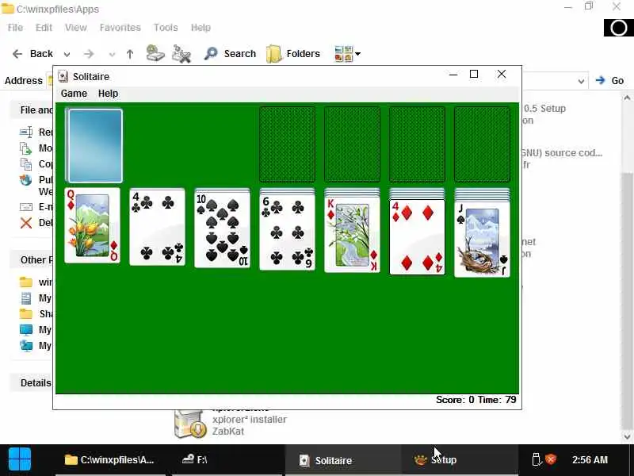Open the Game menu in Solitaire
Viewport: 634px width, 476px height.
[x=74, y=94]
